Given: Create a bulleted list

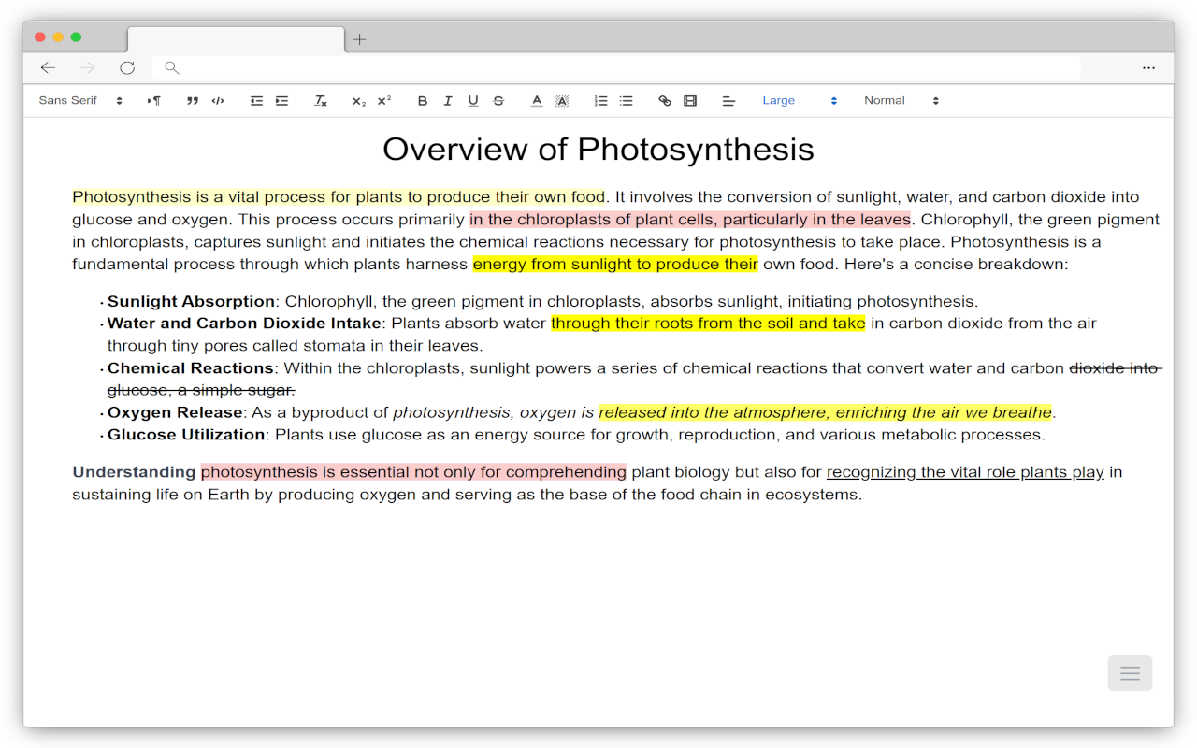Looking at the screenshot, I should (x=627, y=101).
